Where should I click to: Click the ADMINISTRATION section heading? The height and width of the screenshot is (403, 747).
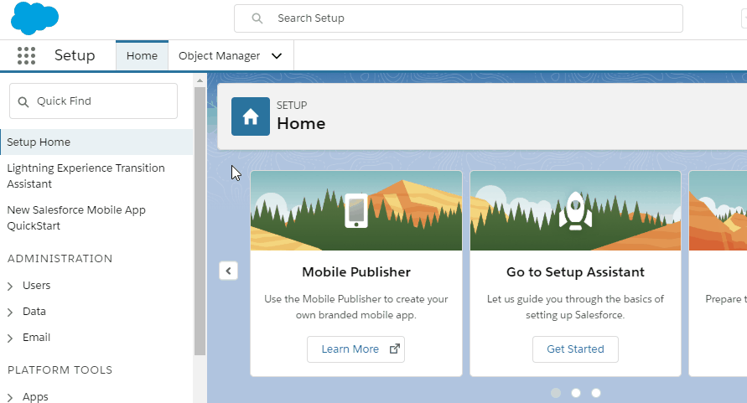[x=60, y=259]
